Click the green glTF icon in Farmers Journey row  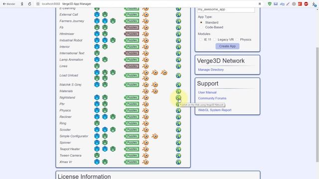point(113,21)
